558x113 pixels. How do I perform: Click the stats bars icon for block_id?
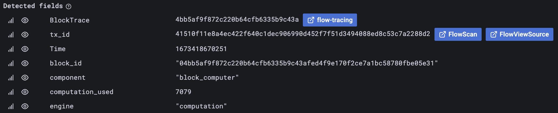point(11,64)
